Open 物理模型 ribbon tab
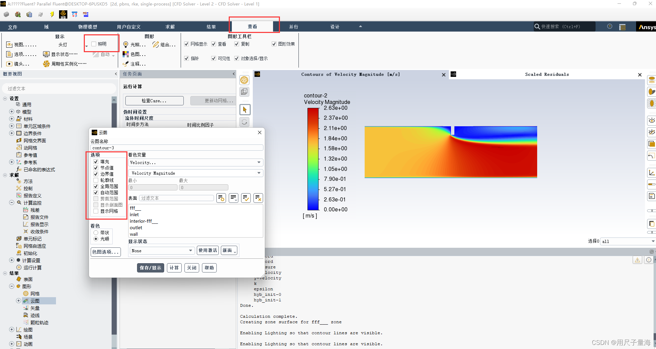656x349 pixels. pyautogui.click(x=88, y=27)
